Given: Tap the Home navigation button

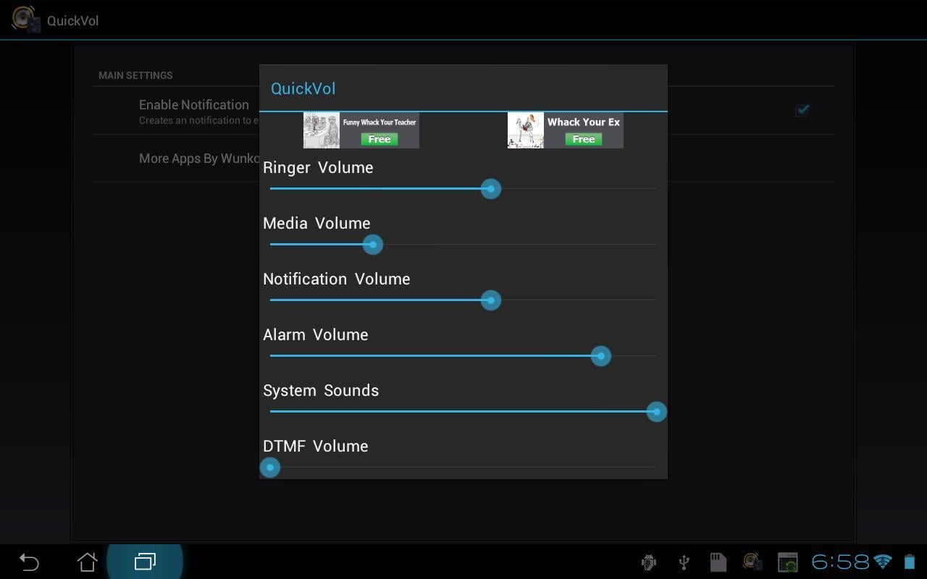Looking at the screenshot, I should point(87,562).
